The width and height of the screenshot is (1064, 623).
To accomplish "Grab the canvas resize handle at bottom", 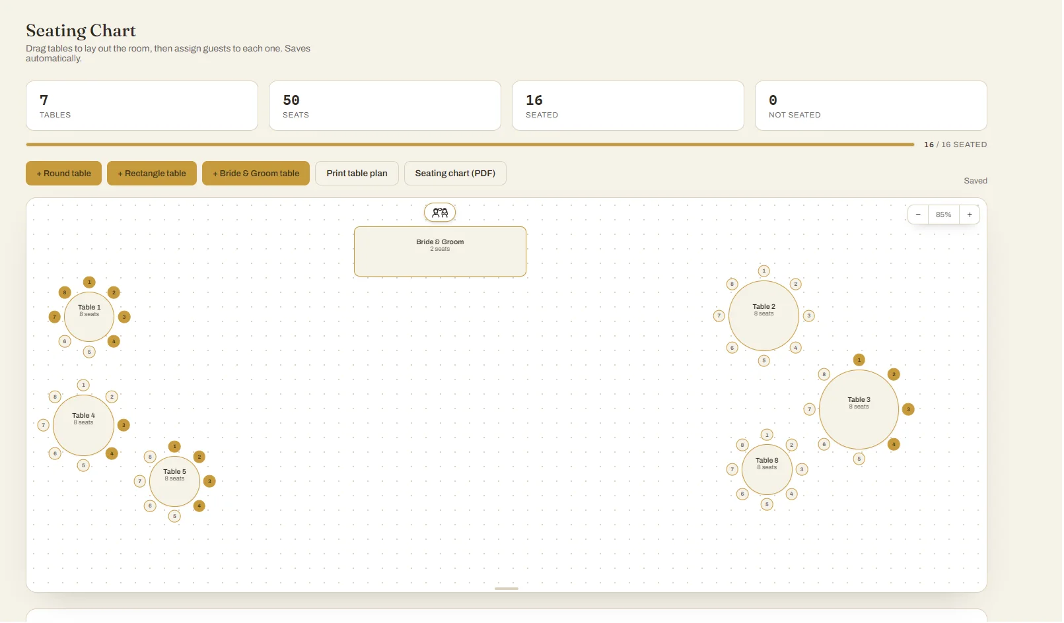I will pyautogui.click(x=507, y=589).
